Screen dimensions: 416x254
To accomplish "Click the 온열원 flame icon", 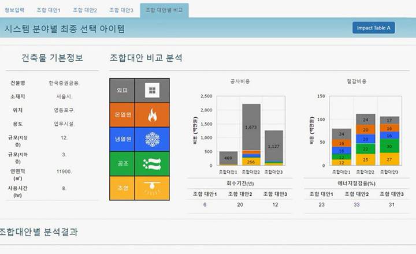I will click(153, 115).
